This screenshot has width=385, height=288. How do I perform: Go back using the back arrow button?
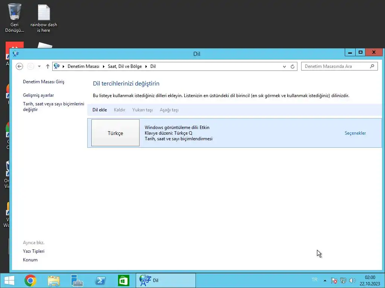20,66
